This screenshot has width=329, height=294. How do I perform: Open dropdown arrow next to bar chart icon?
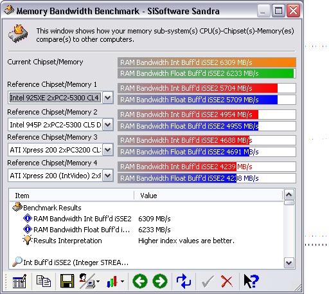(x=122, y=281)
